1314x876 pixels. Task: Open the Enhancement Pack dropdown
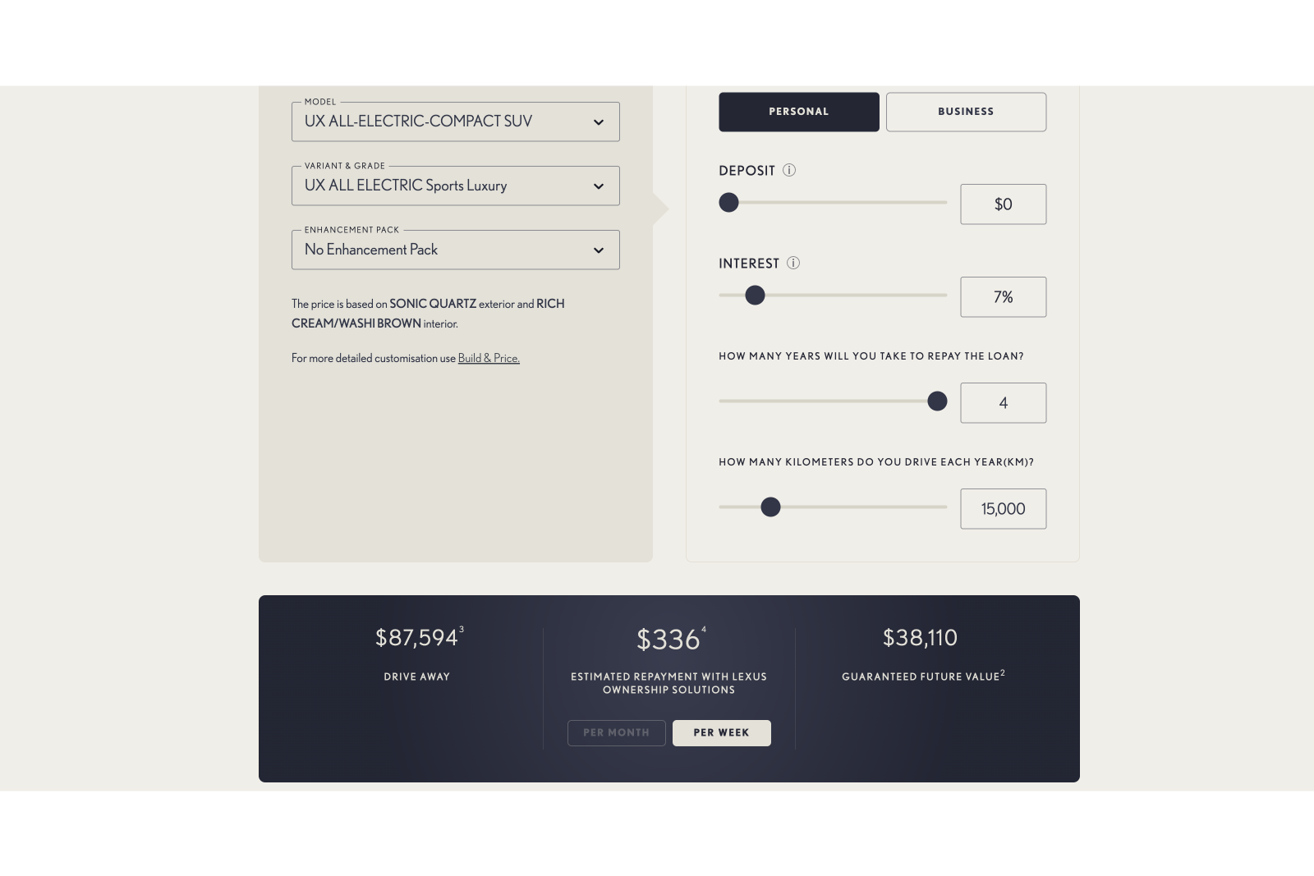(455, 250)
